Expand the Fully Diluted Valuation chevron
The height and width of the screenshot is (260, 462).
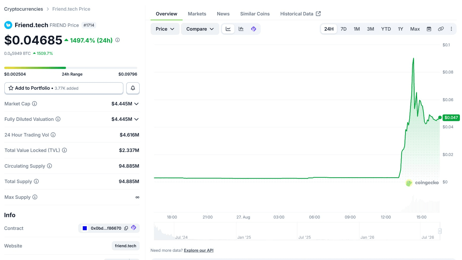[137, 119]
